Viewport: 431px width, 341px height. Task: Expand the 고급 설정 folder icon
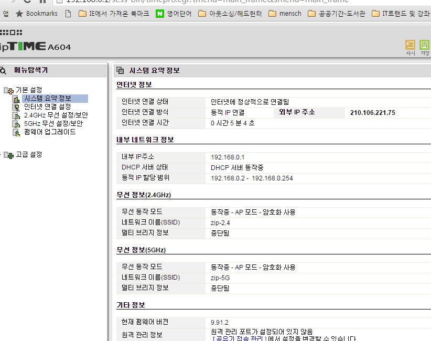coord(8,155)
